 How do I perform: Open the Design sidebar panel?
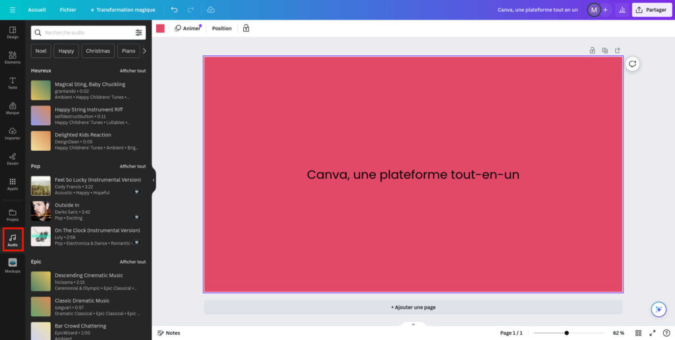[13, 32]
